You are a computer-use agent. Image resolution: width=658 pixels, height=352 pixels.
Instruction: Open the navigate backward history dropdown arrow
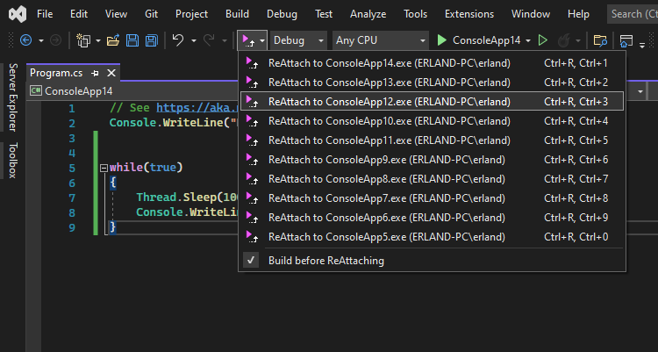coord(41,40)
